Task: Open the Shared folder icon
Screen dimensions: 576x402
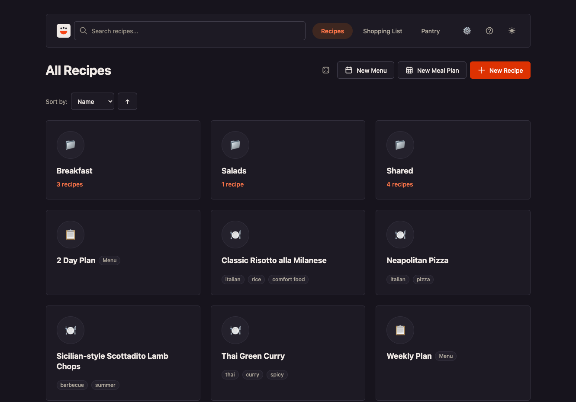Action: tap(400, 145)
